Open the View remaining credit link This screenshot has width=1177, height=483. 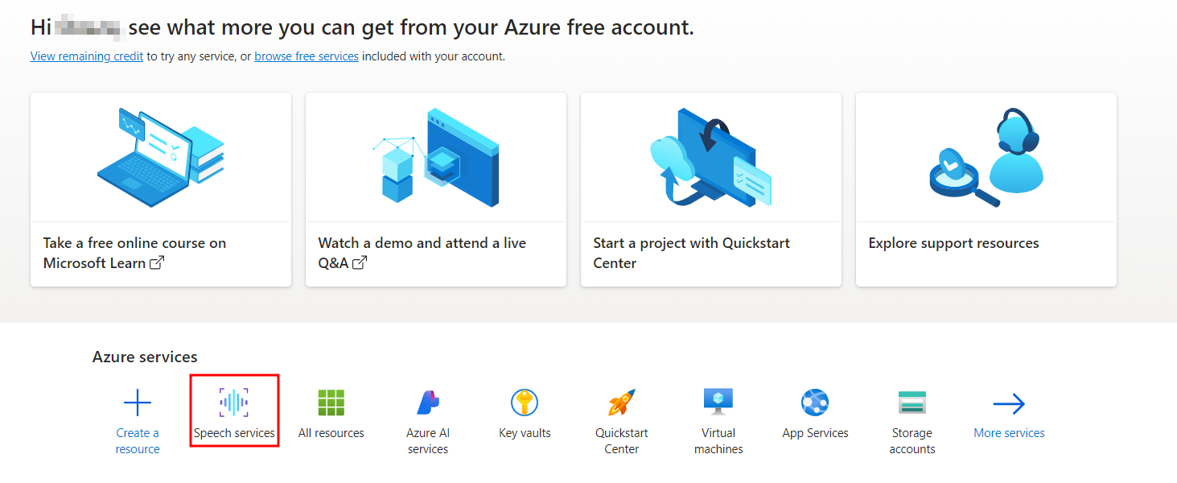click(x=87, y=56)
